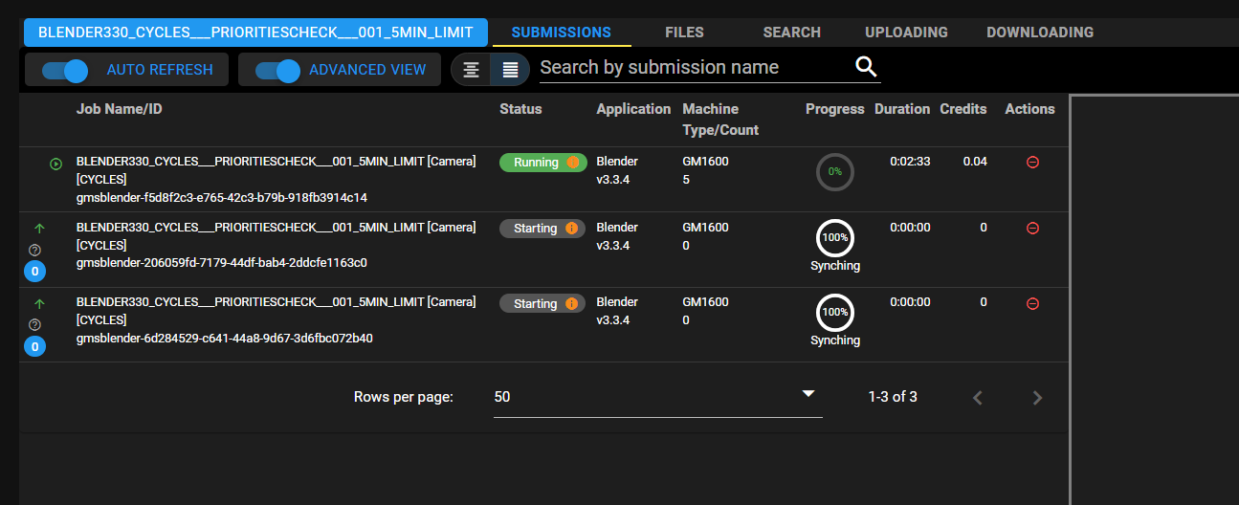
Task: Go to previous page chevron
Action: [x=978, y=398]
